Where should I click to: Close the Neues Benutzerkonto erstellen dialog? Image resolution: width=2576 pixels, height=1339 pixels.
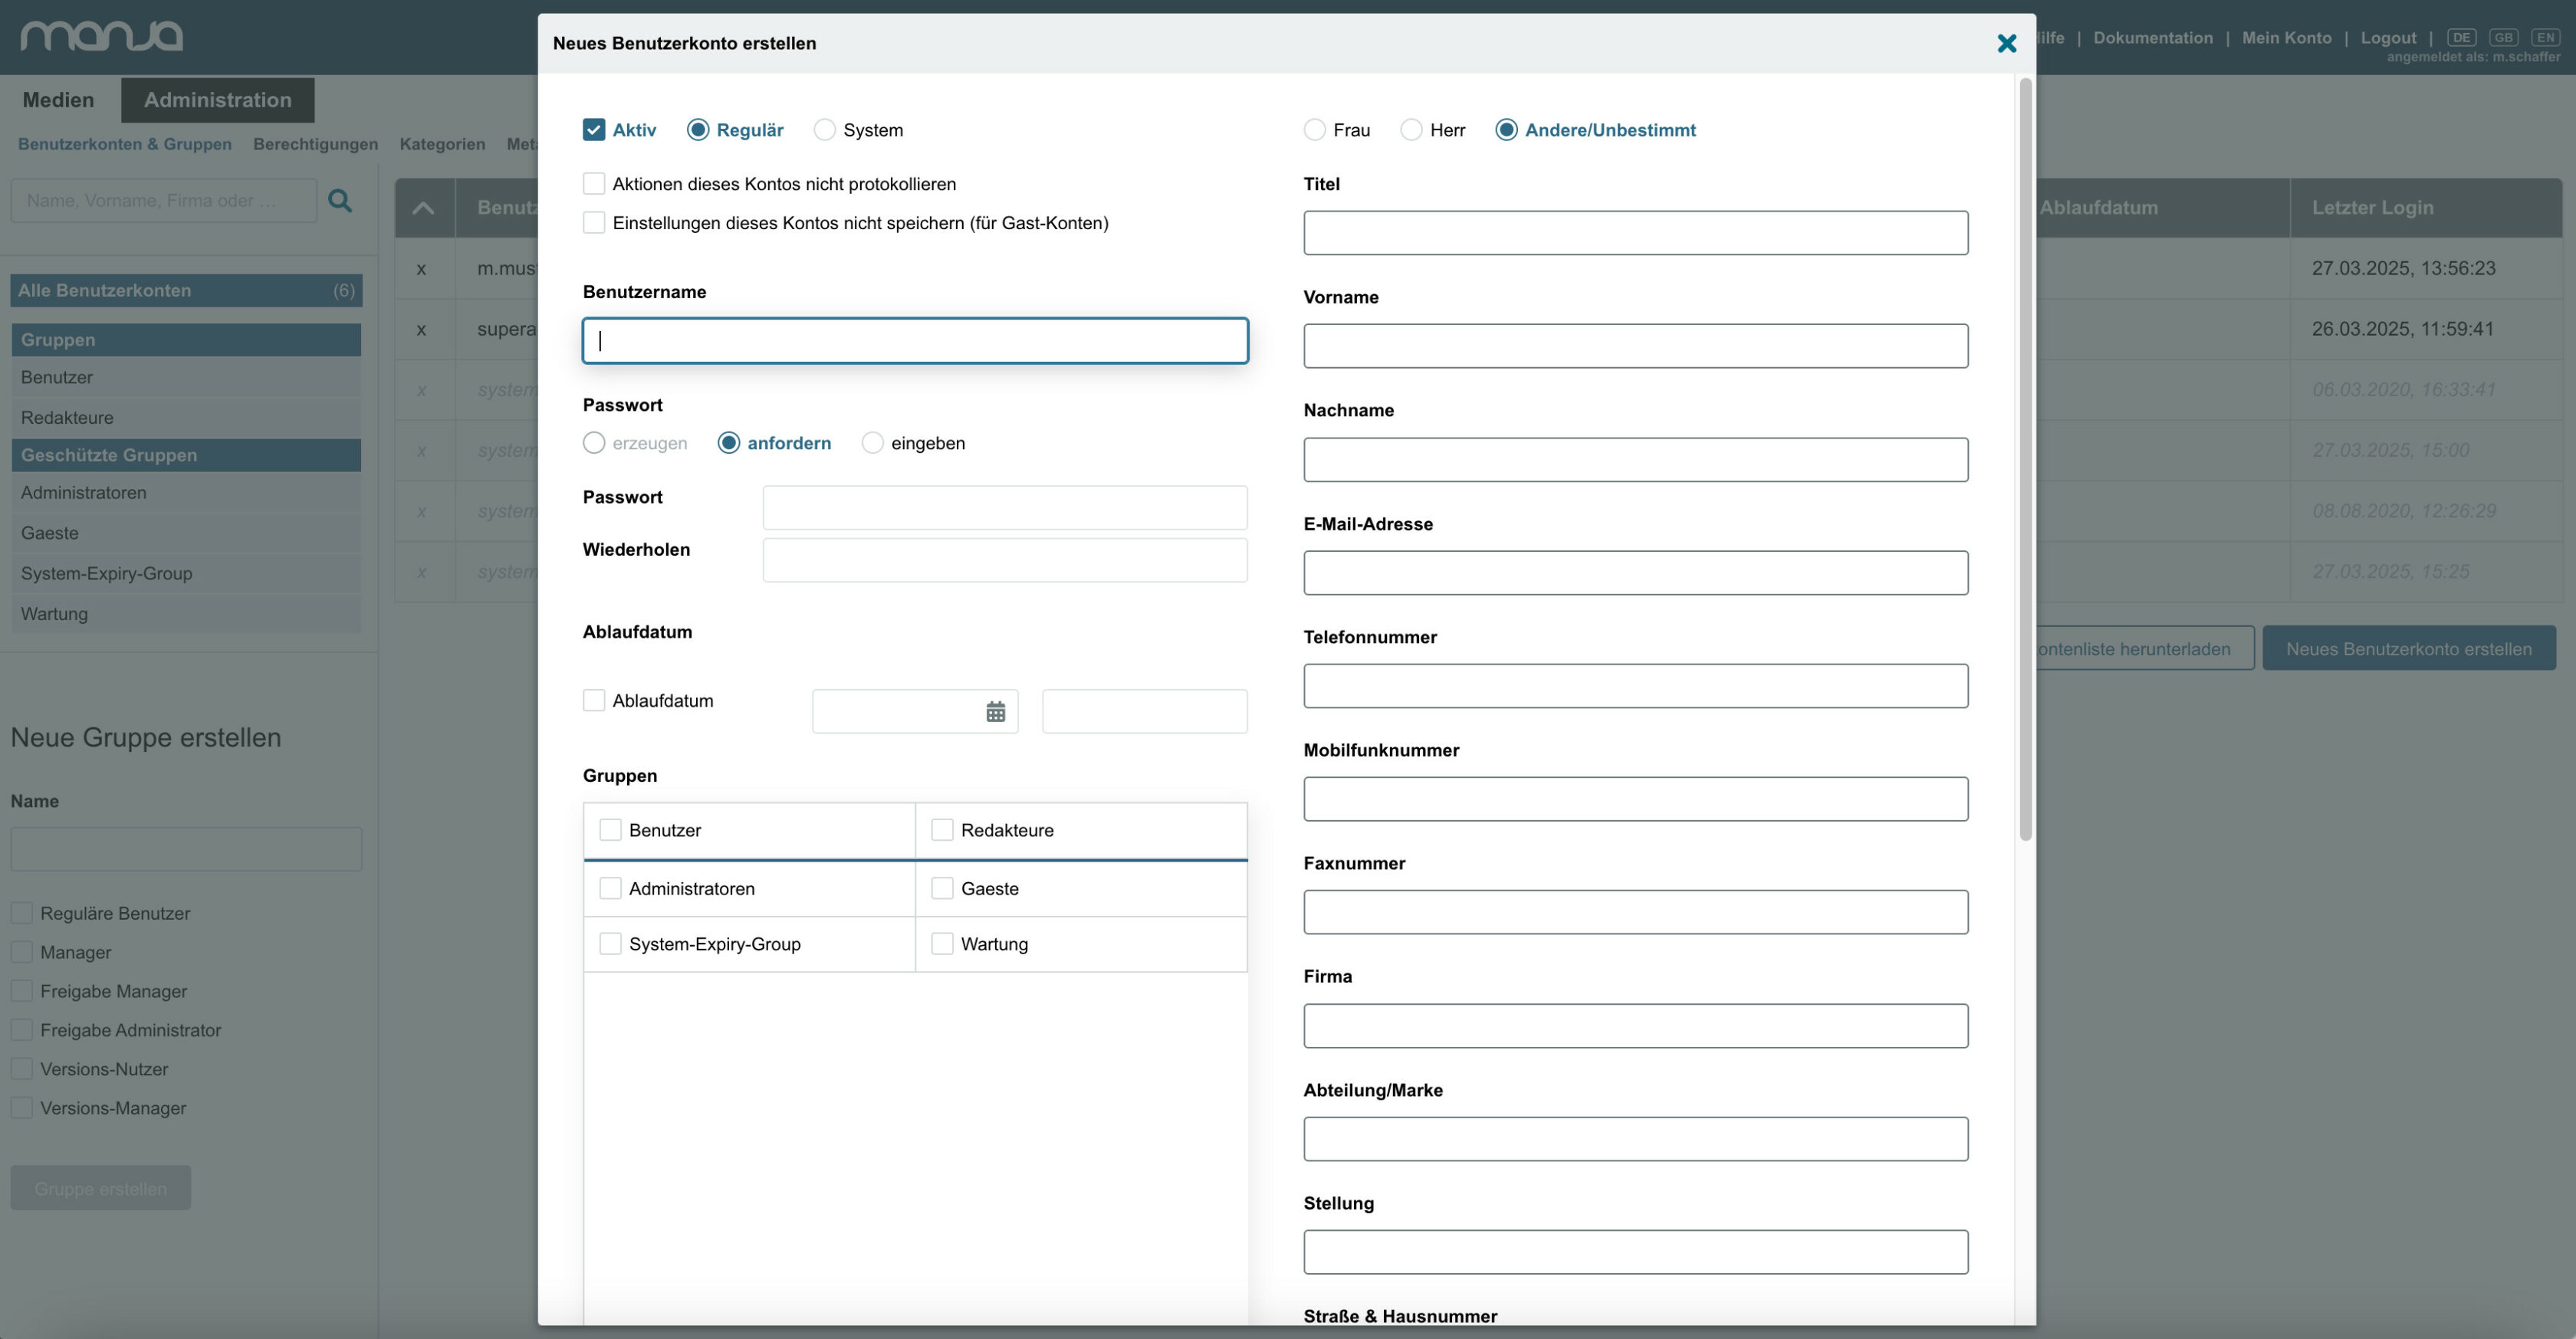[2006, 43]
